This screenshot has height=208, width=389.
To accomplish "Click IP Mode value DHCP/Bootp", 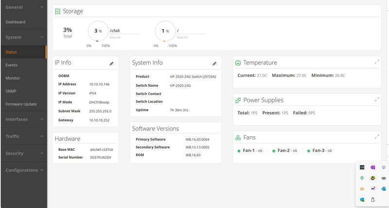I will (x=99, y=102).
